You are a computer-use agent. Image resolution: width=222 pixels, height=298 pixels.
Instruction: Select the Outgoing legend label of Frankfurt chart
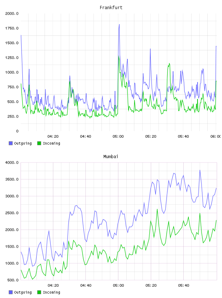23,144
